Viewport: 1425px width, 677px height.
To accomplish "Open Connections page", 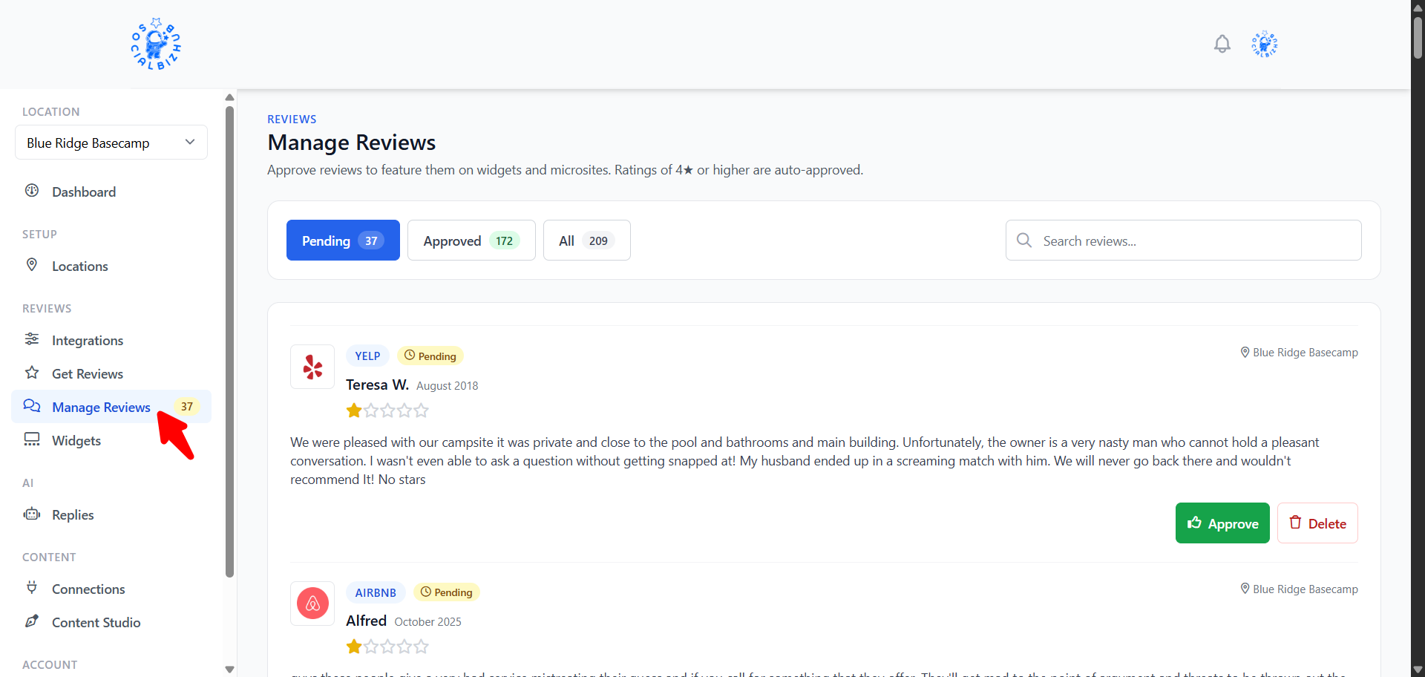I will point(111,589).
